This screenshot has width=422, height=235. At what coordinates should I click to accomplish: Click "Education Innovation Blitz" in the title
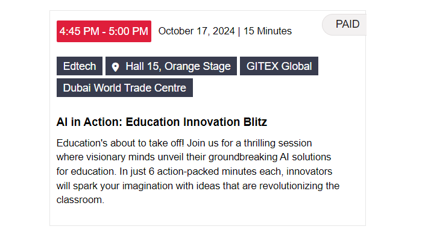click(x=197, y=122)
